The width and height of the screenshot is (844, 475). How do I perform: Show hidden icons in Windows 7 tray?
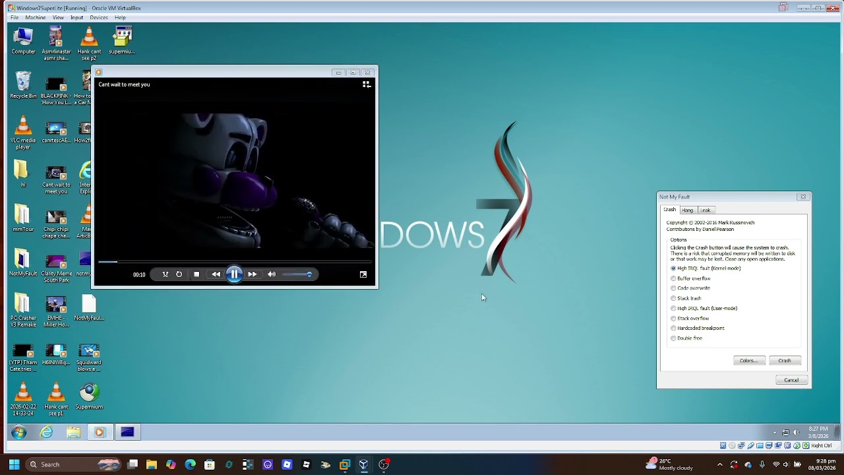point(775,433)
